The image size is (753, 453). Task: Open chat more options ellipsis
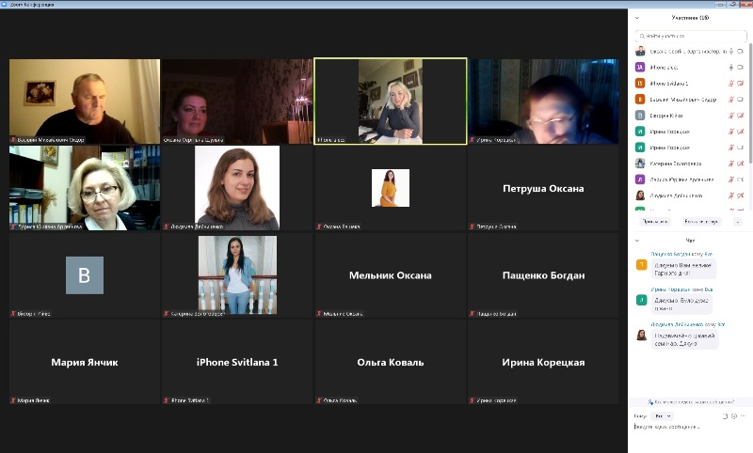click(743, 415)
